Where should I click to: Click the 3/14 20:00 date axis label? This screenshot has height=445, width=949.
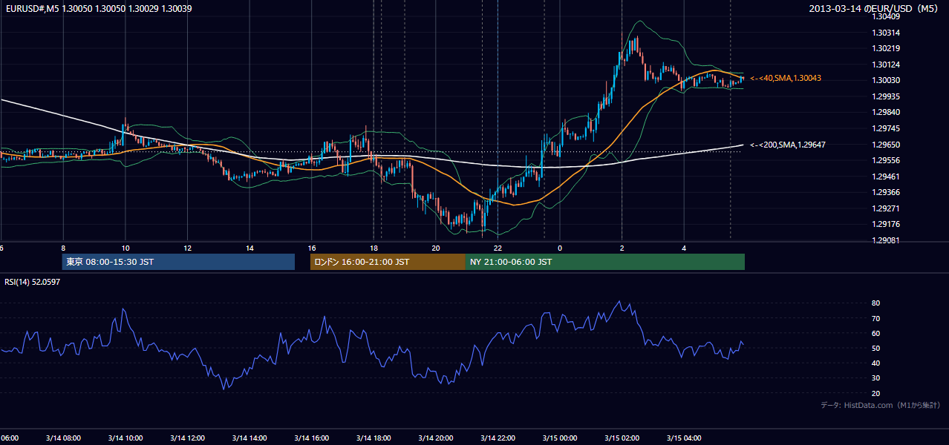435,438
